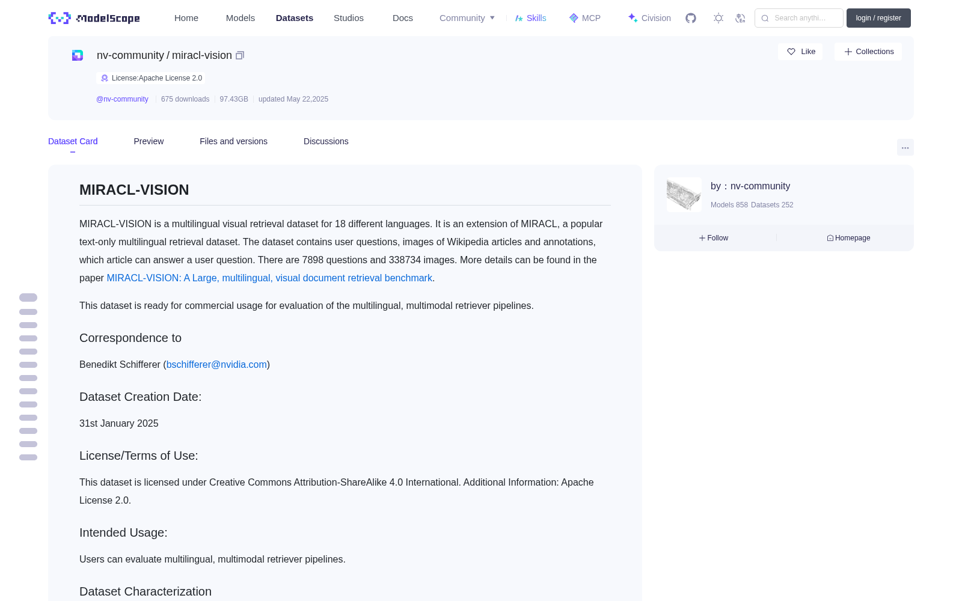Open the Models navigation item

[x=240, y=18]
